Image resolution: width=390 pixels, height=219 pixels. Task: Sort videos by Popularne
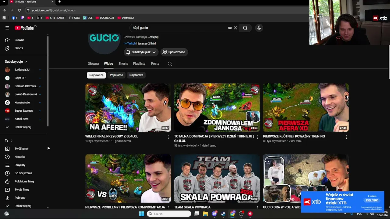tap(116, 75)
